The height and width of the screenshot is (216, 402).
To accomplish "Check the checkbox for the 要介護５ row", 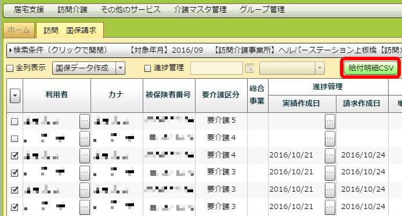I will click(15, 122).
